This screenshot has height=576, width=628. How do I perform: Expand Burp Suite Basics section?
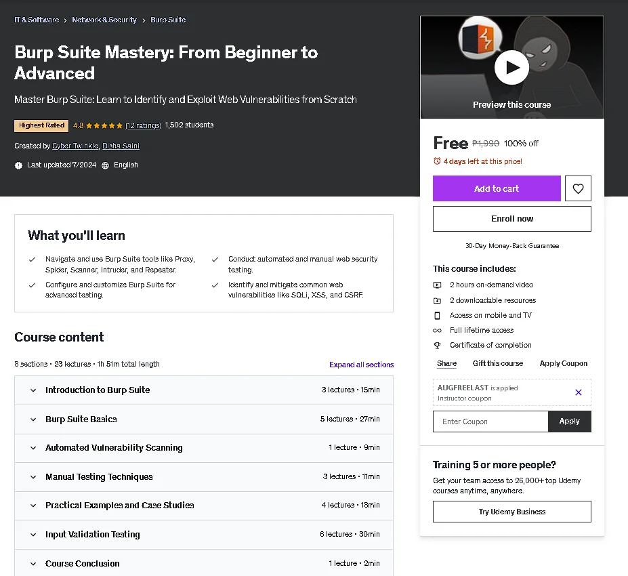pyautogui.click(x=204, y=419)
